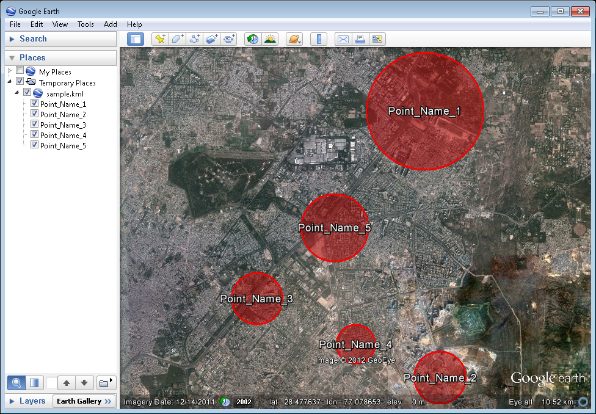The width and height of the screenshot is (596, 414).
Task: Open the add folder button in Places panel
Action: [x=106, y=383]
